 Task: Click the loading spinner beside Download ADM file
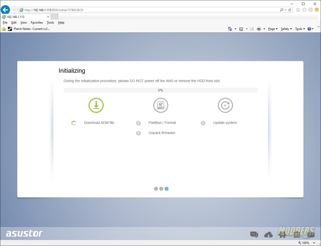[x=74, y=123]
